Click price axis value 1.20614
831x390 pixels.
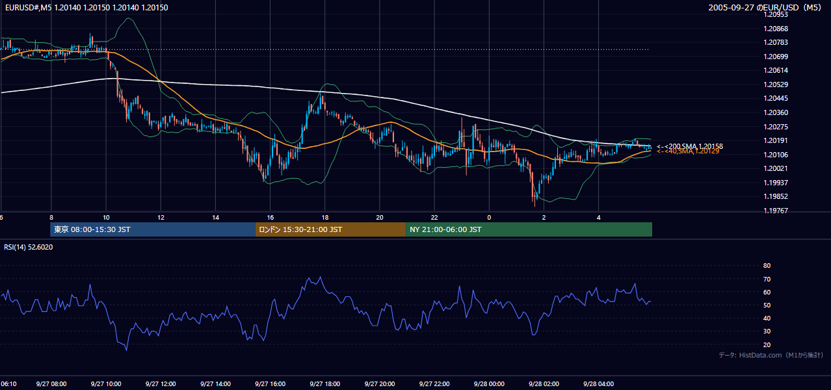776,70
